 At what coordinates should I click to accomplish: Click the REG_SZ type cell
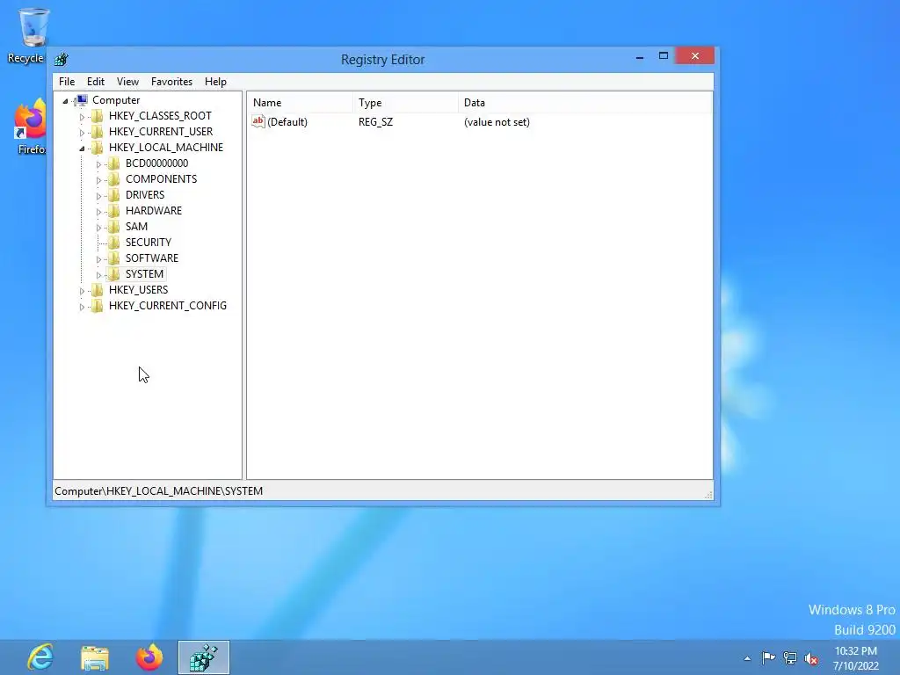[375, 121]
